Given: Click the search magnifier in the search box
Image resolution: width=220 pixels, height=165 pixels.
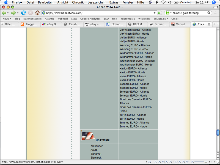Looking at the screenshot, I should click(209, 13).
